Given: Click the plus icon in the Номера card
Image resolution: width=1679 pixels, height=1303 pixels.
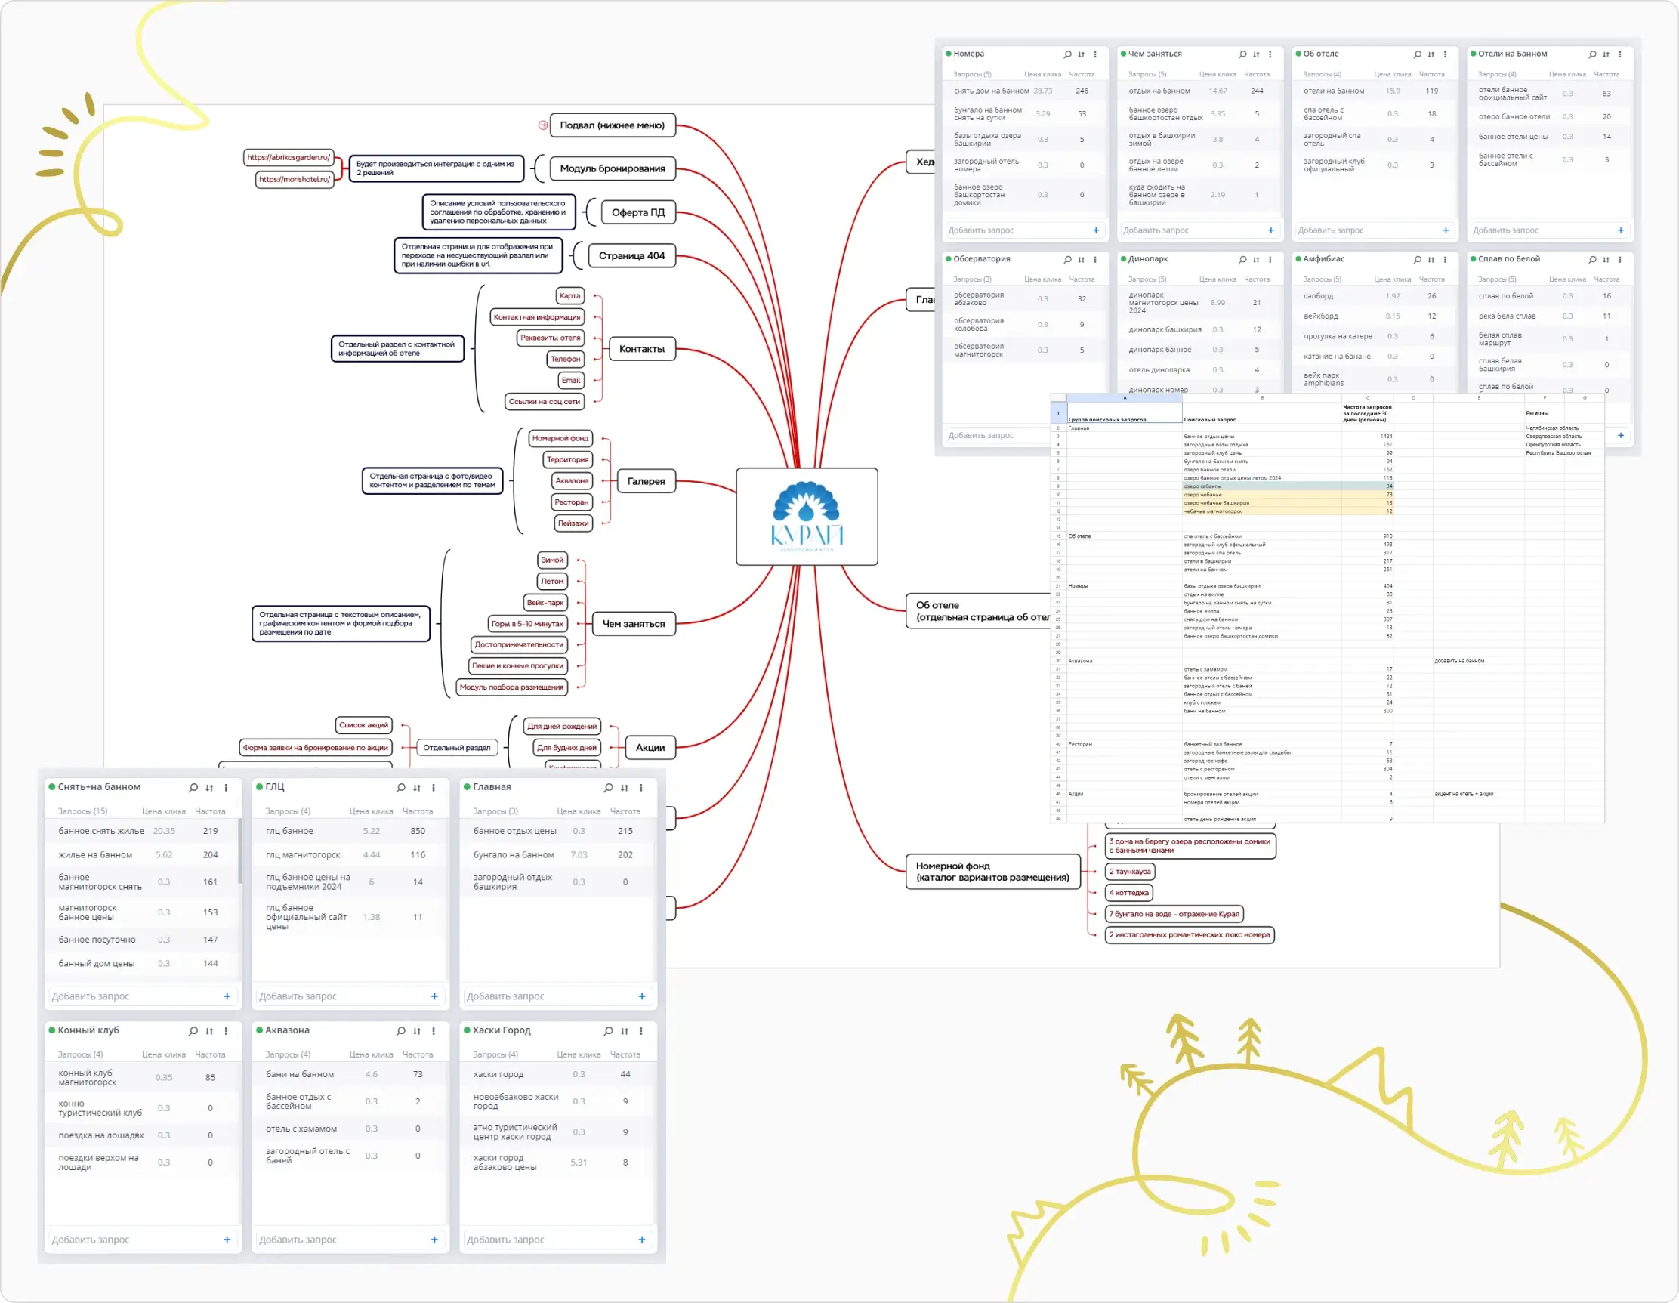Looking at the screenshot, I should (1096, 230).
